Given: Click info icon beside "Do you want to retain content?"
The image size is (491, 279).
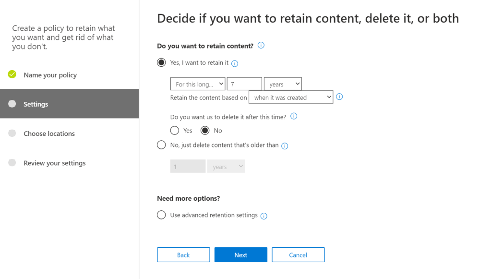Looking at the screenshot, I should (261, 46).
